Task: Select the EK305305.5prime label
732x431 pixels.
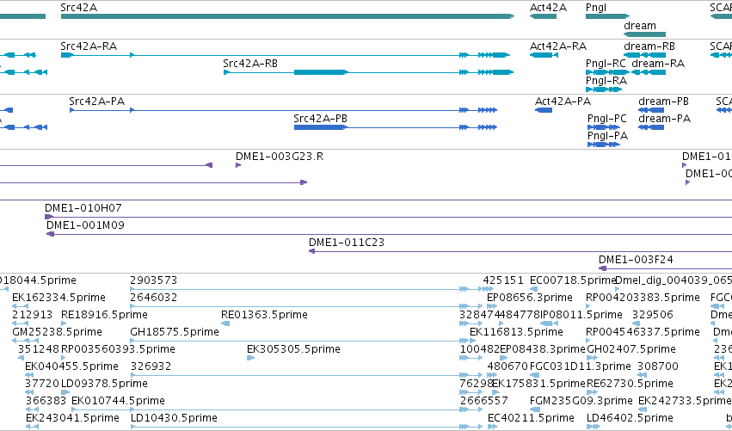Action: coord(293,349)
